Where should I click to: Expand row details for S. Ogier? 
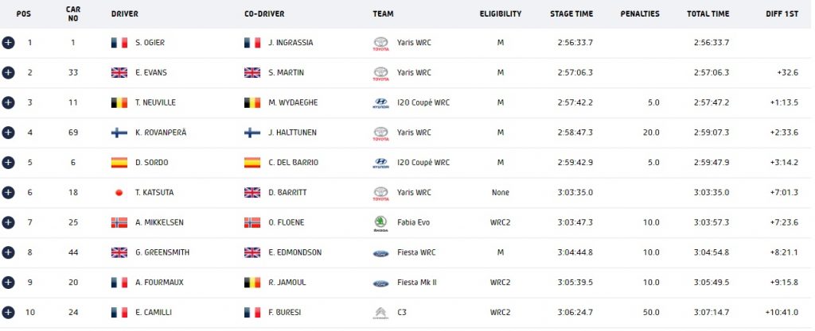coord(8,43)
